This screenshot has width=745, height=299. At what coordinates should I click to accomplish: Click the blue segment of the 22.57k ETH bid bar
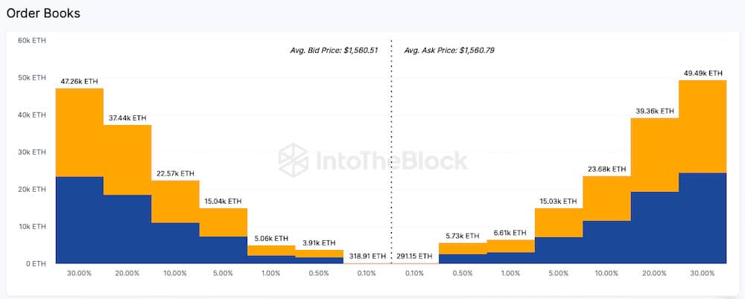[x=175, y=242]
